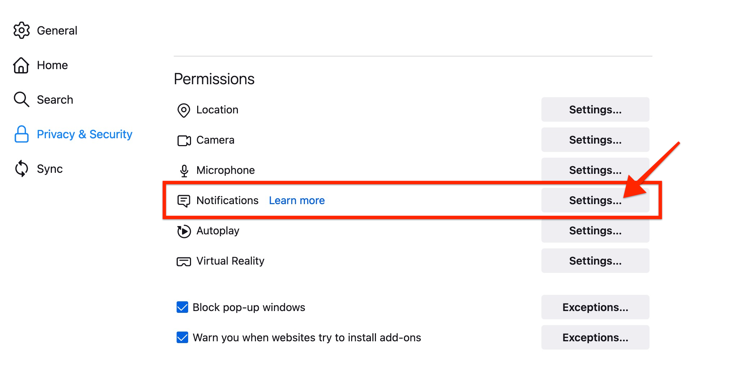The width and height of the screenshot is (731, 378).
Task: Open pop-up windows Exceptions button
Action: [595, 307]
